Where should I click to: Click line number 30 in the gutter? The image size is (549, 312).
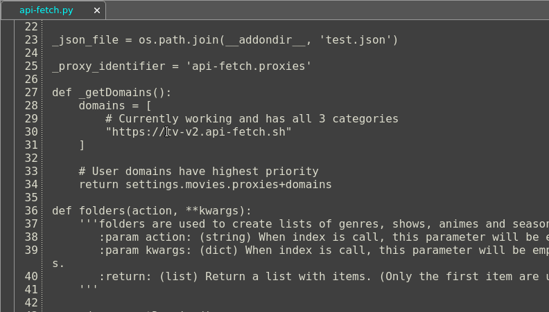(31, 132)
